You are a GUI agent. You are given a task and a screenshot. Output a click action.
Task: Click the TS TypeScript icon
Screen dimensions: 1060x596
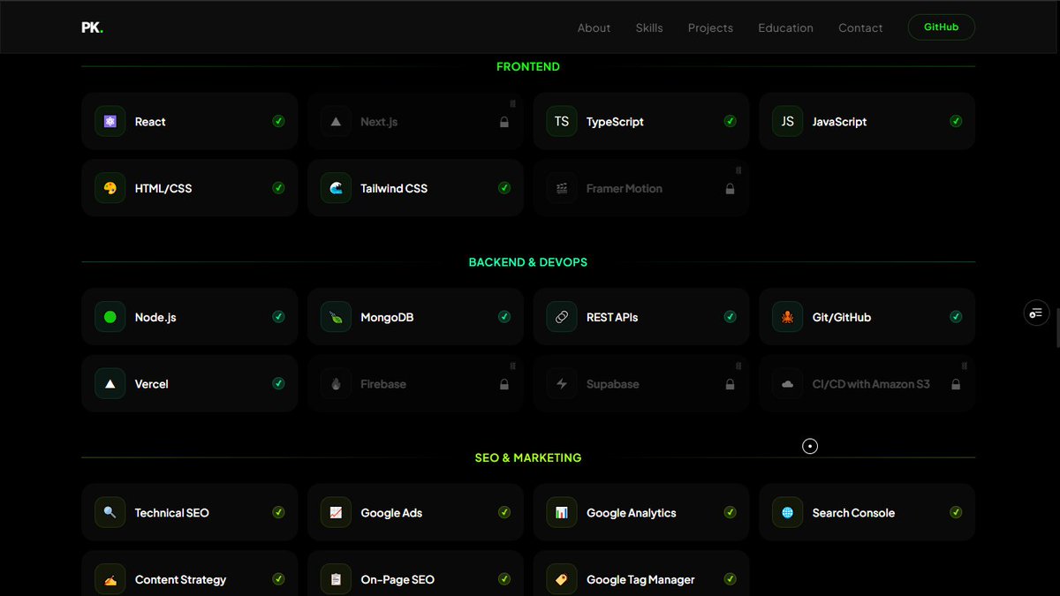(x=562, y=122)
